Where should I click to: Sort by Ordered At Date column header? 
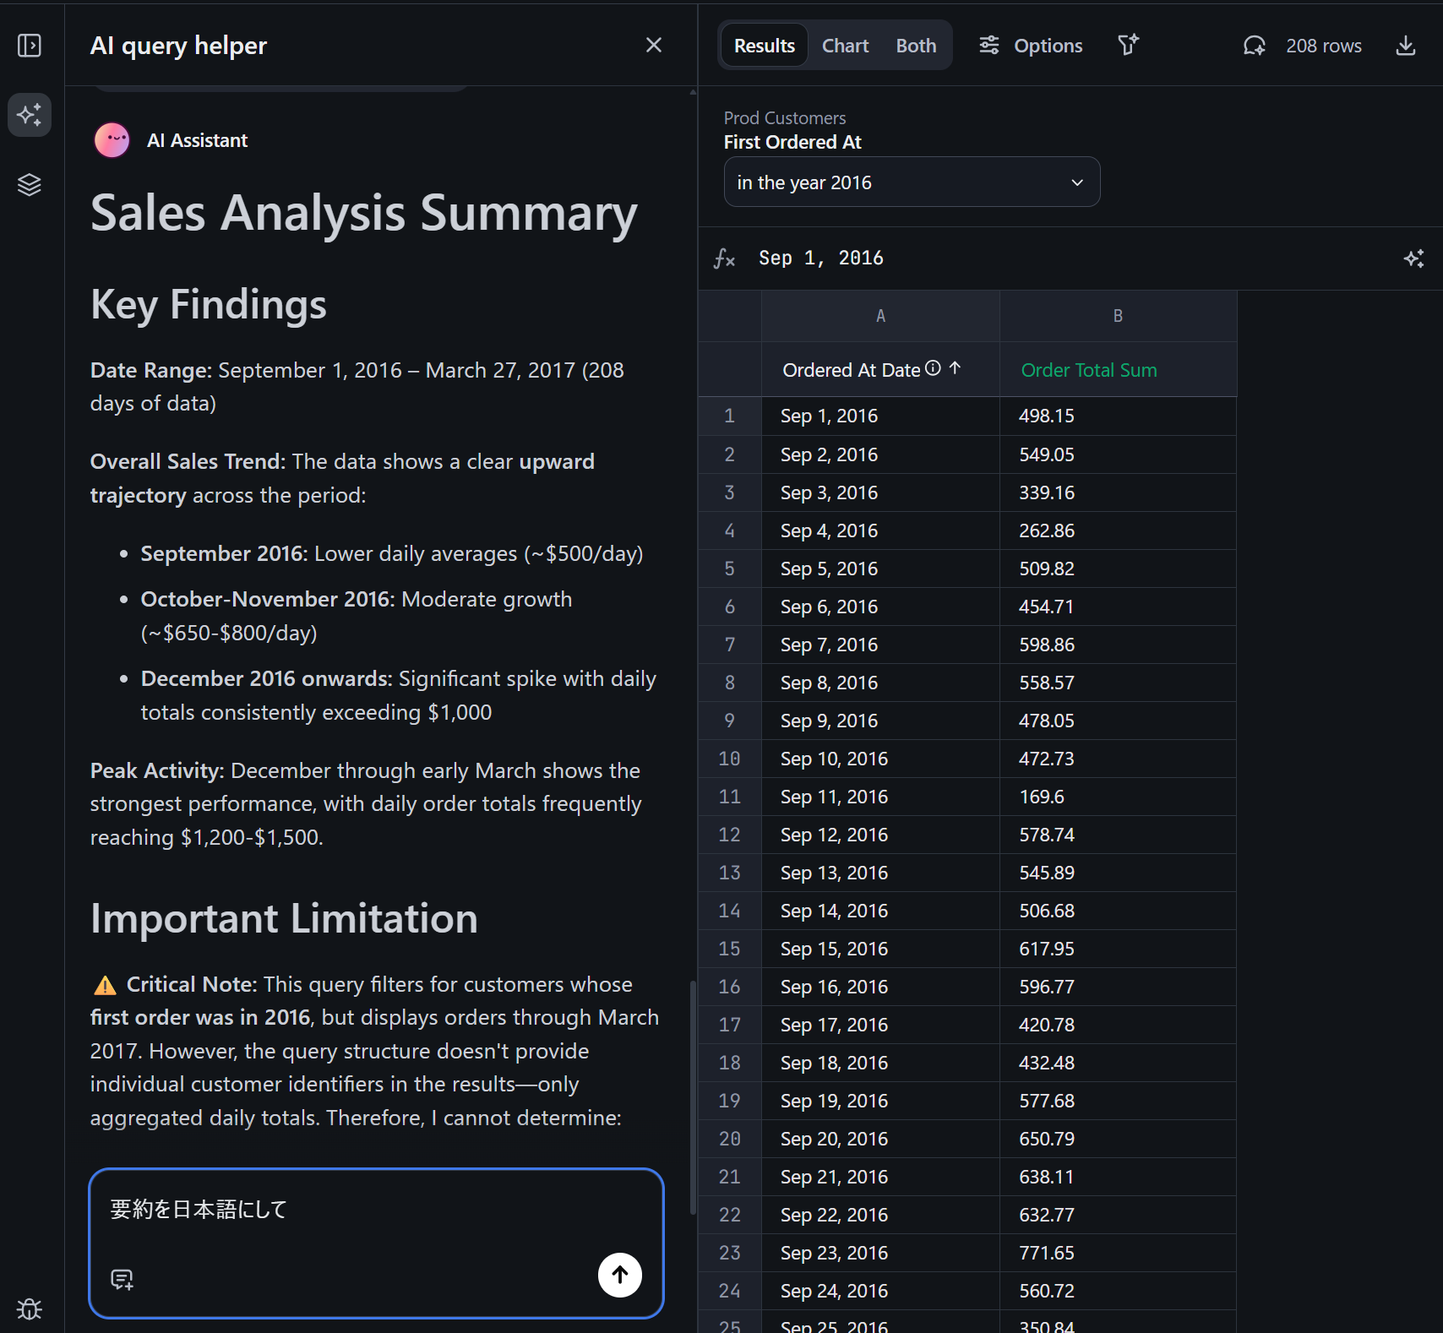(851, 370)
